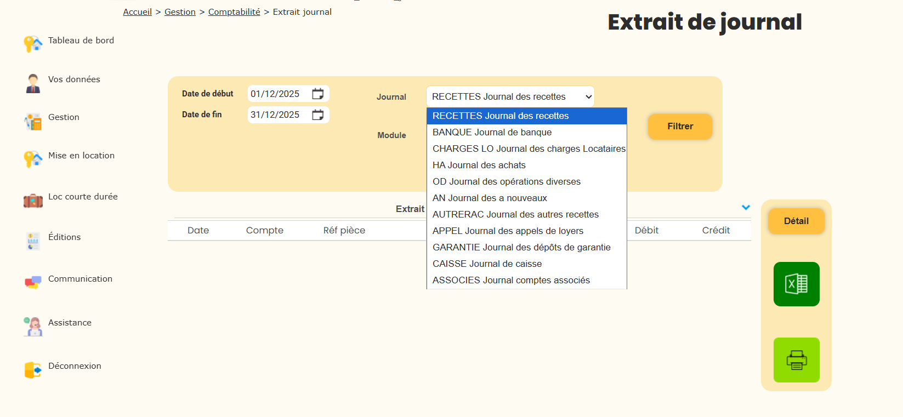Open Communication chat bubbles icon
This screenshot has width=903, height=417.
[x=33, y=282]
